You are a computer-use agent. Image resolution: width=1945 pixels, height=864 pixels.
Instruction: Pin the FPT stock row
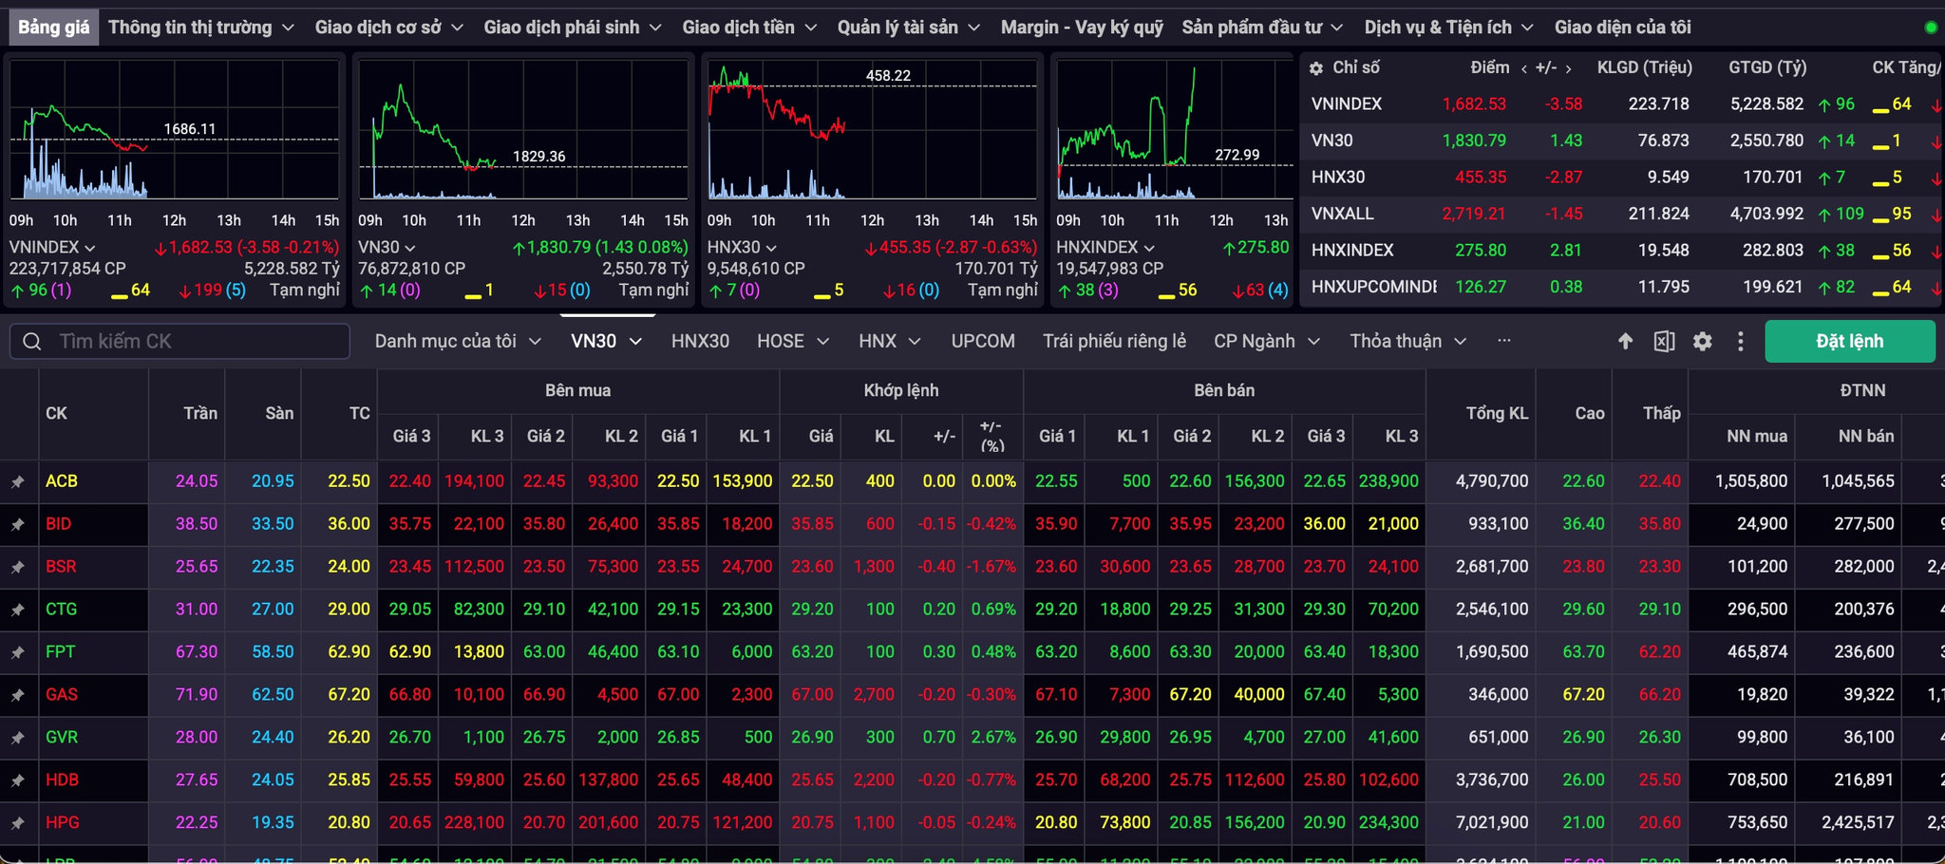(x=17, y=653)
